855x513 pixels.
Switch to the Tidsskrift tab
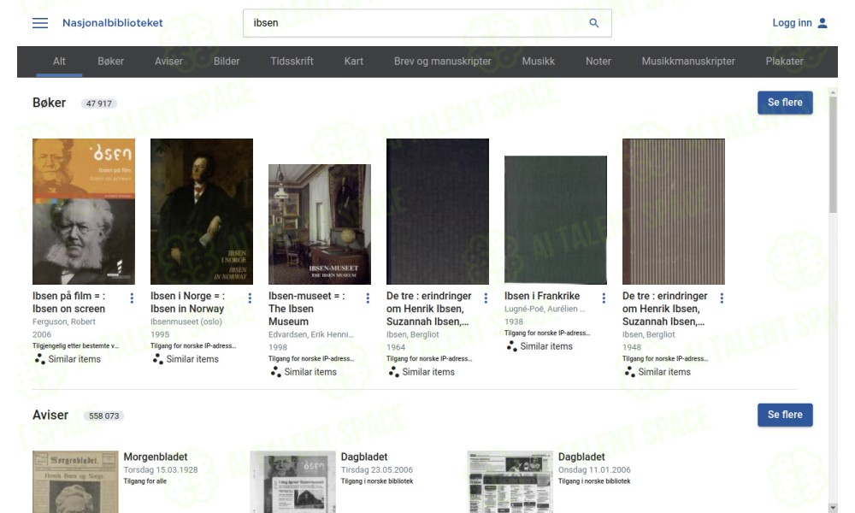(292, 61)
